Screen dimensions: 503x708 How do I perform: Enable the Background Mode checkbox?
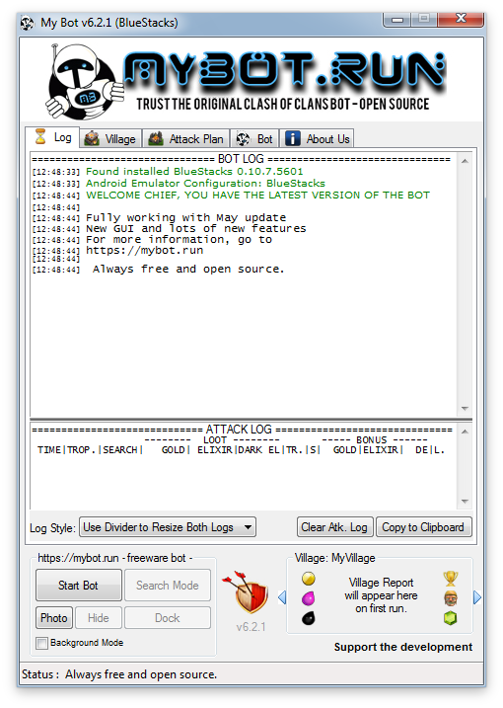tap(42, 643)
